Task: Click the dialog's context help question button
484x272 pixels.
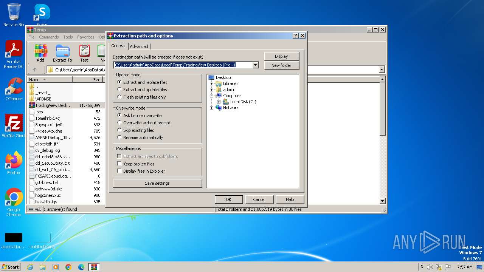Action: coord(296,36)
